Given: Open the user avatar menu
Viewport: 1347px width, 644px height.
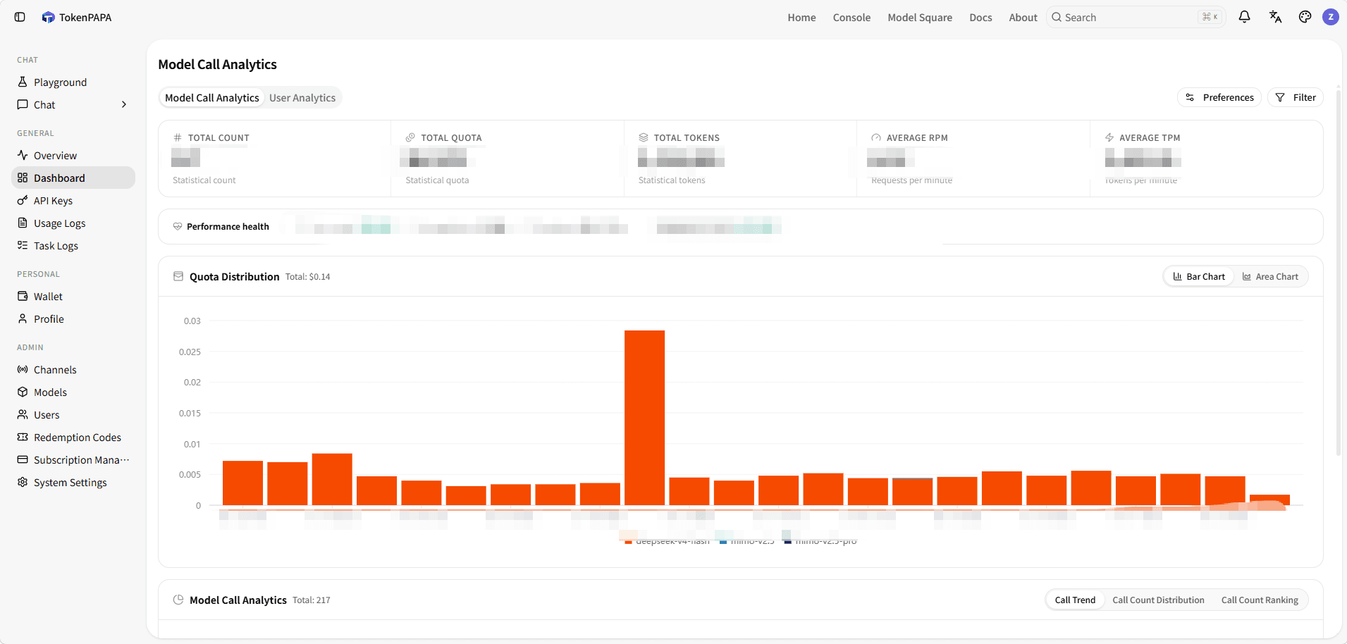Looking at the screenshot, I should pyautogui.click(x=1331, y=17).
